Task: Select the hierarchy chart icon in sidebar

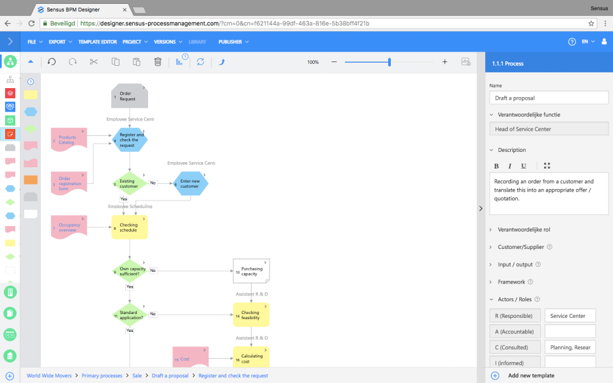Action: pyautogui.click(x=10, y=80)
